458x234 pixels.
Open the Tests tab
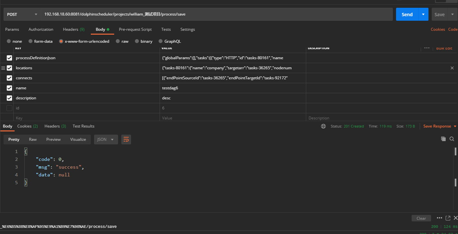(x=166, y=29)
